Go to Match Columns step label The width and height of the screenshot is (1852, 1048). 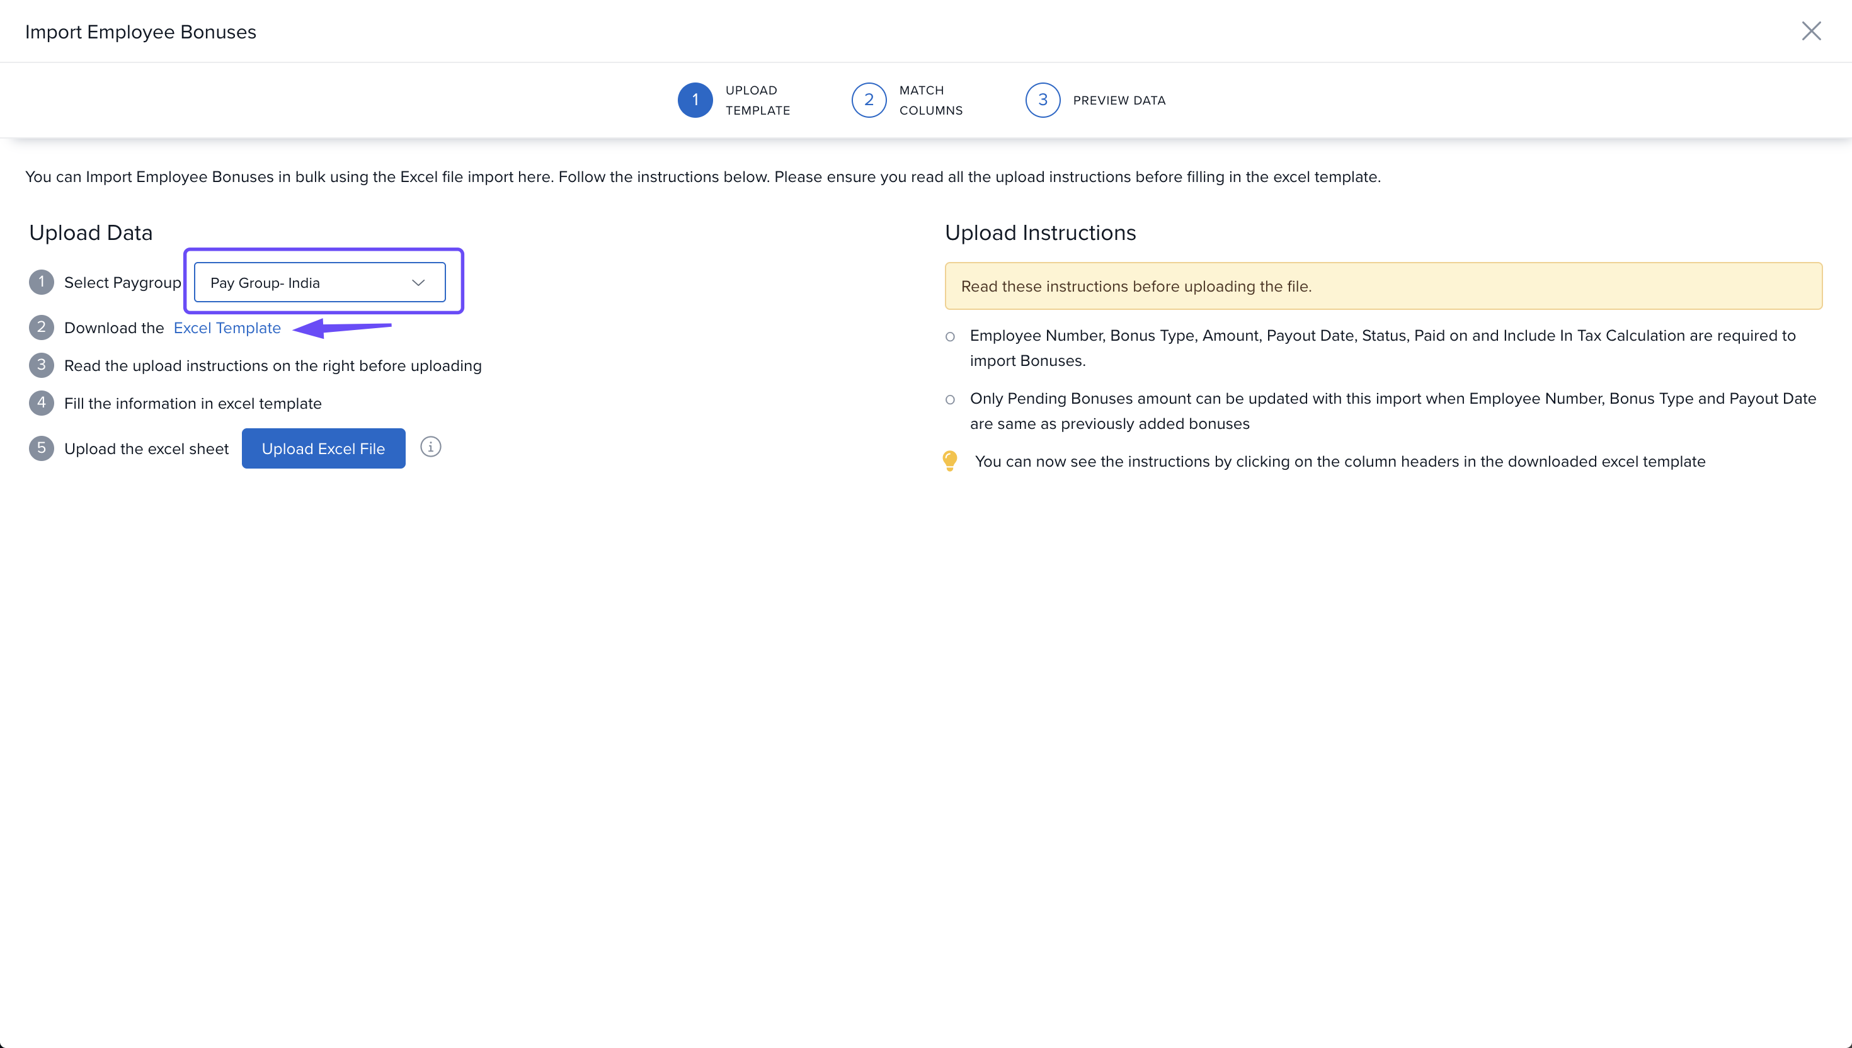(930, 100)
